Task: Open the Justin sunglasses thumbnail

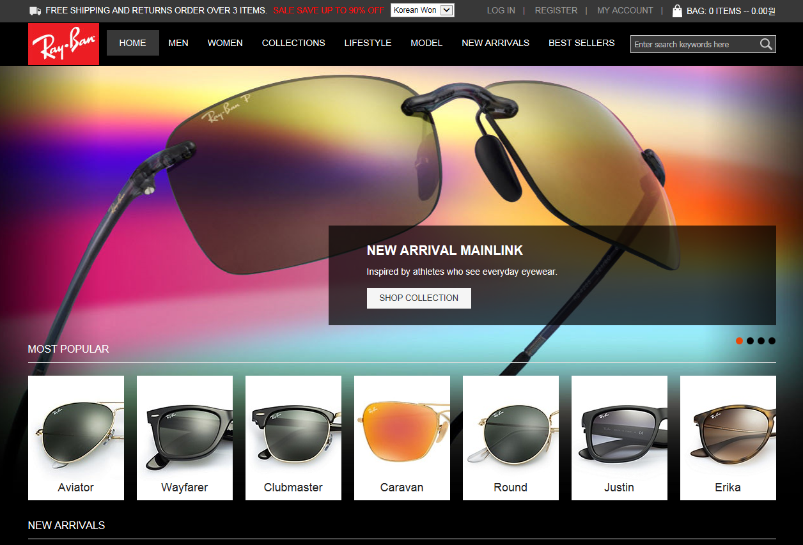Action: coord(620,438)
